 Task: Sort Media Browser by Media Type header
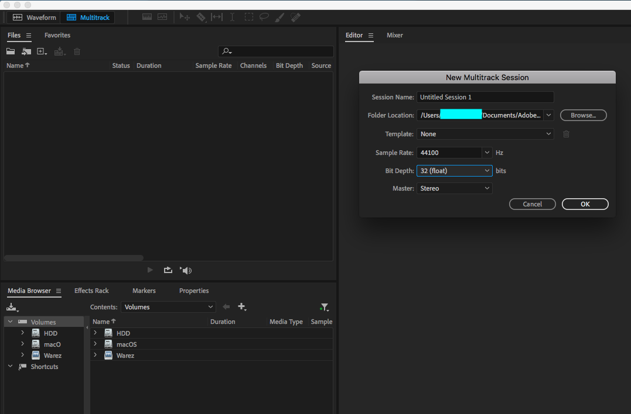point(286,322)
